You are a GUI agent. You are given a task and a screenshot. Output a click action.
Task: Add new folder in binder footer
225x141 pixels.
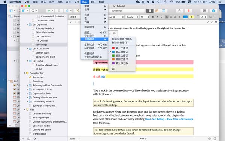29,139
